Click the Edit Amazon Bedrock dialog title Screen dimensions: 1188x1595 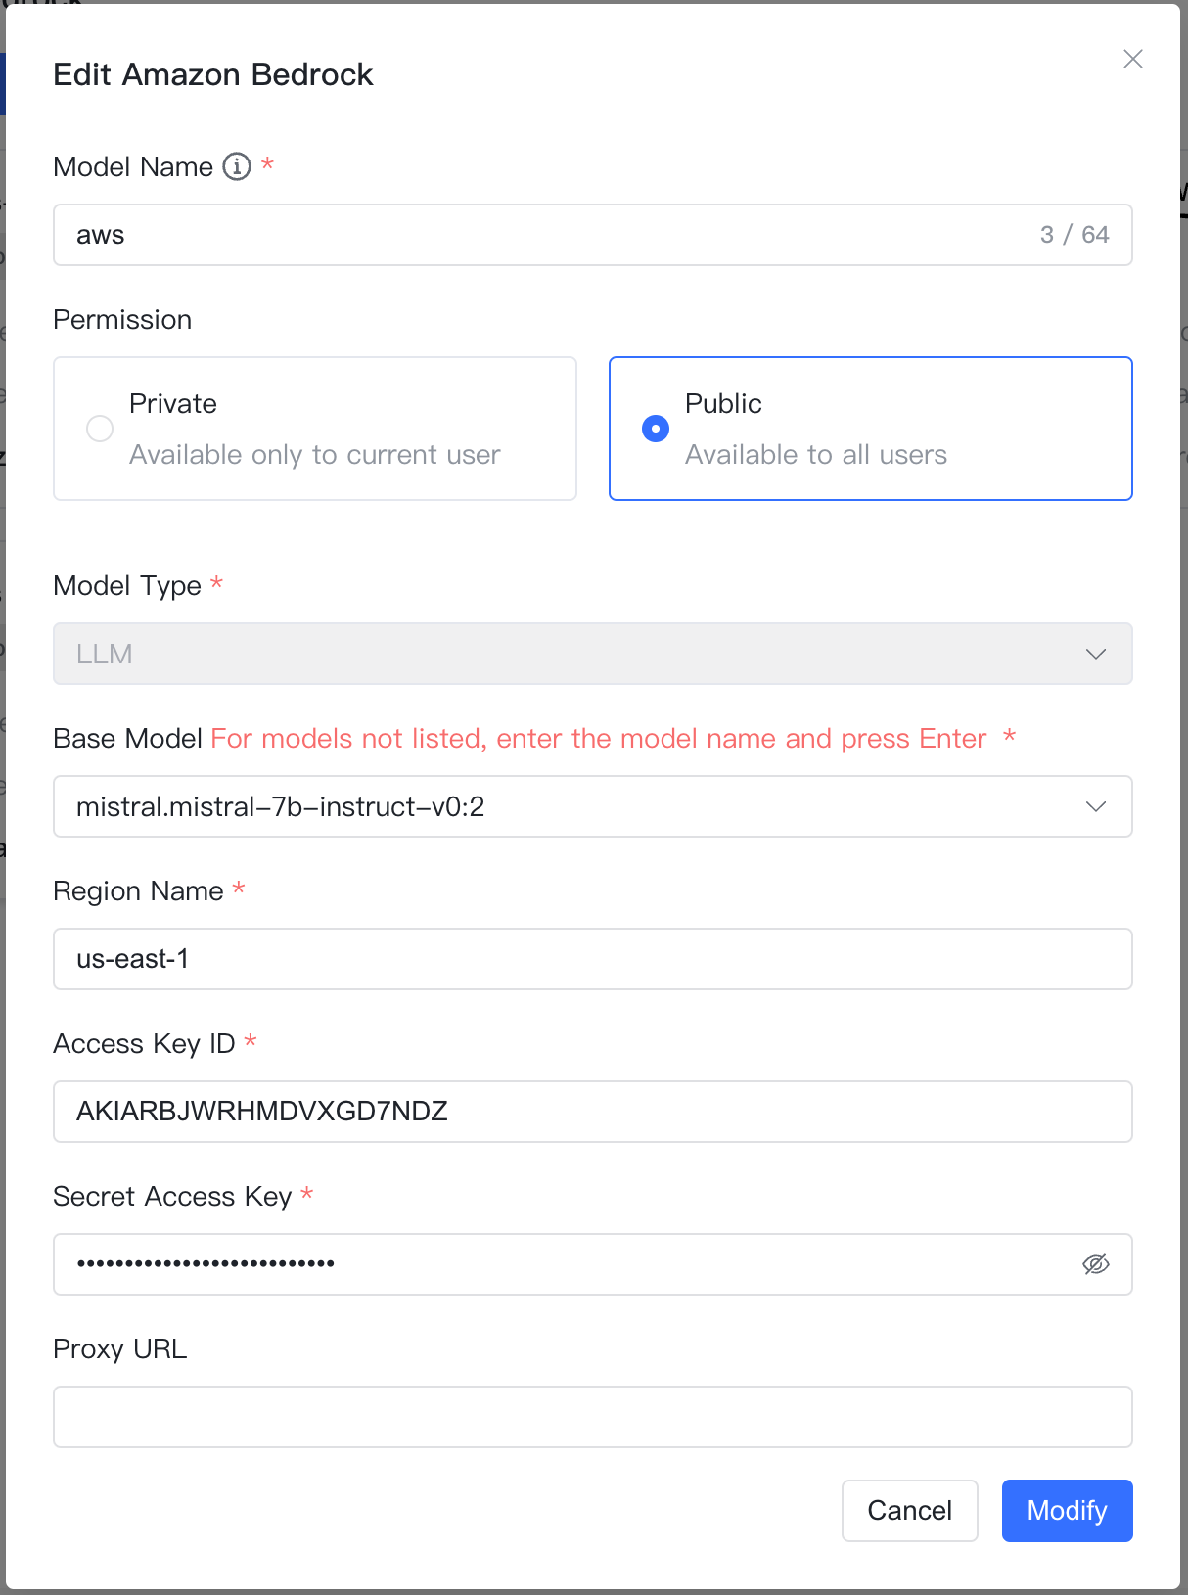(x=213, y=74)
